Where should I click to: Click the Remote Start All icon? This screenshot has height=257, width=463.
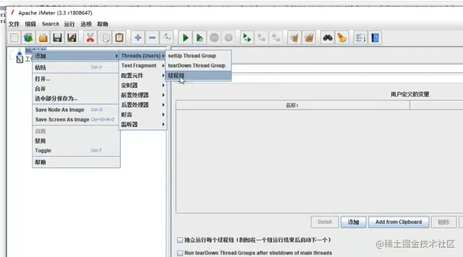247,38
